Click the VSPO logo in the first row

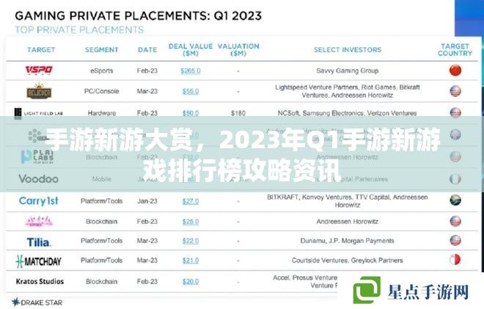click(x=39, y=70)
